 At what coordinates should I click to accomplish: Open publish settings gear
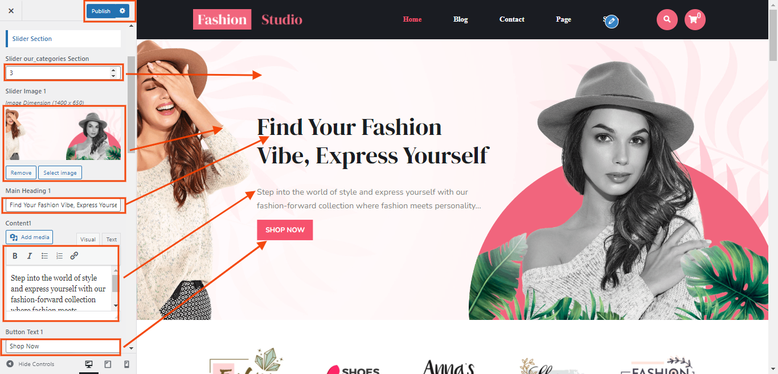[122, 11]
